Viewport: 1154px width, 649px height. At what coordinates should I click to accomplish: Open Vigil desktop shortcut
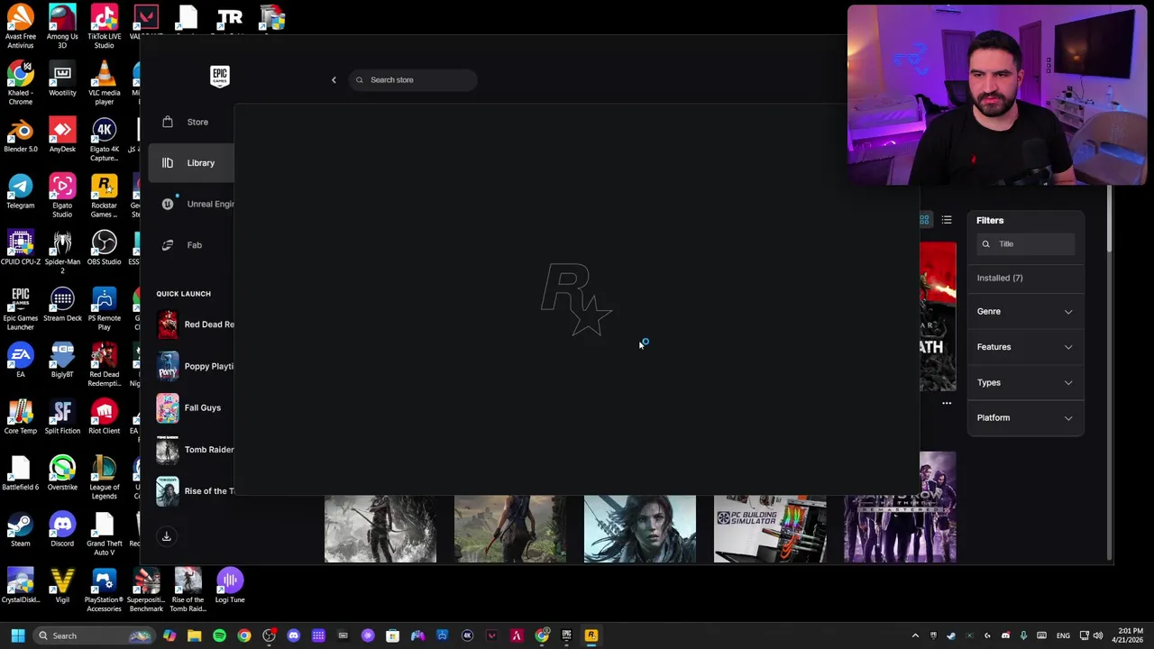[62, 586]
